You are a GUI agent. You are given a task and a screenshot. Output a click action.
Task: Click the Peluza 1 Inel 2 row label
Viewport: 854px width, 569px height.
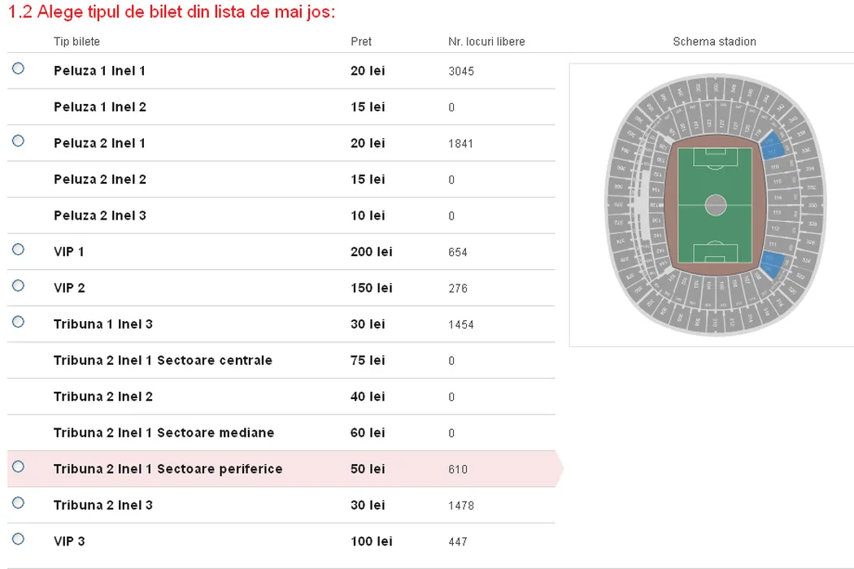pos(100,107)
